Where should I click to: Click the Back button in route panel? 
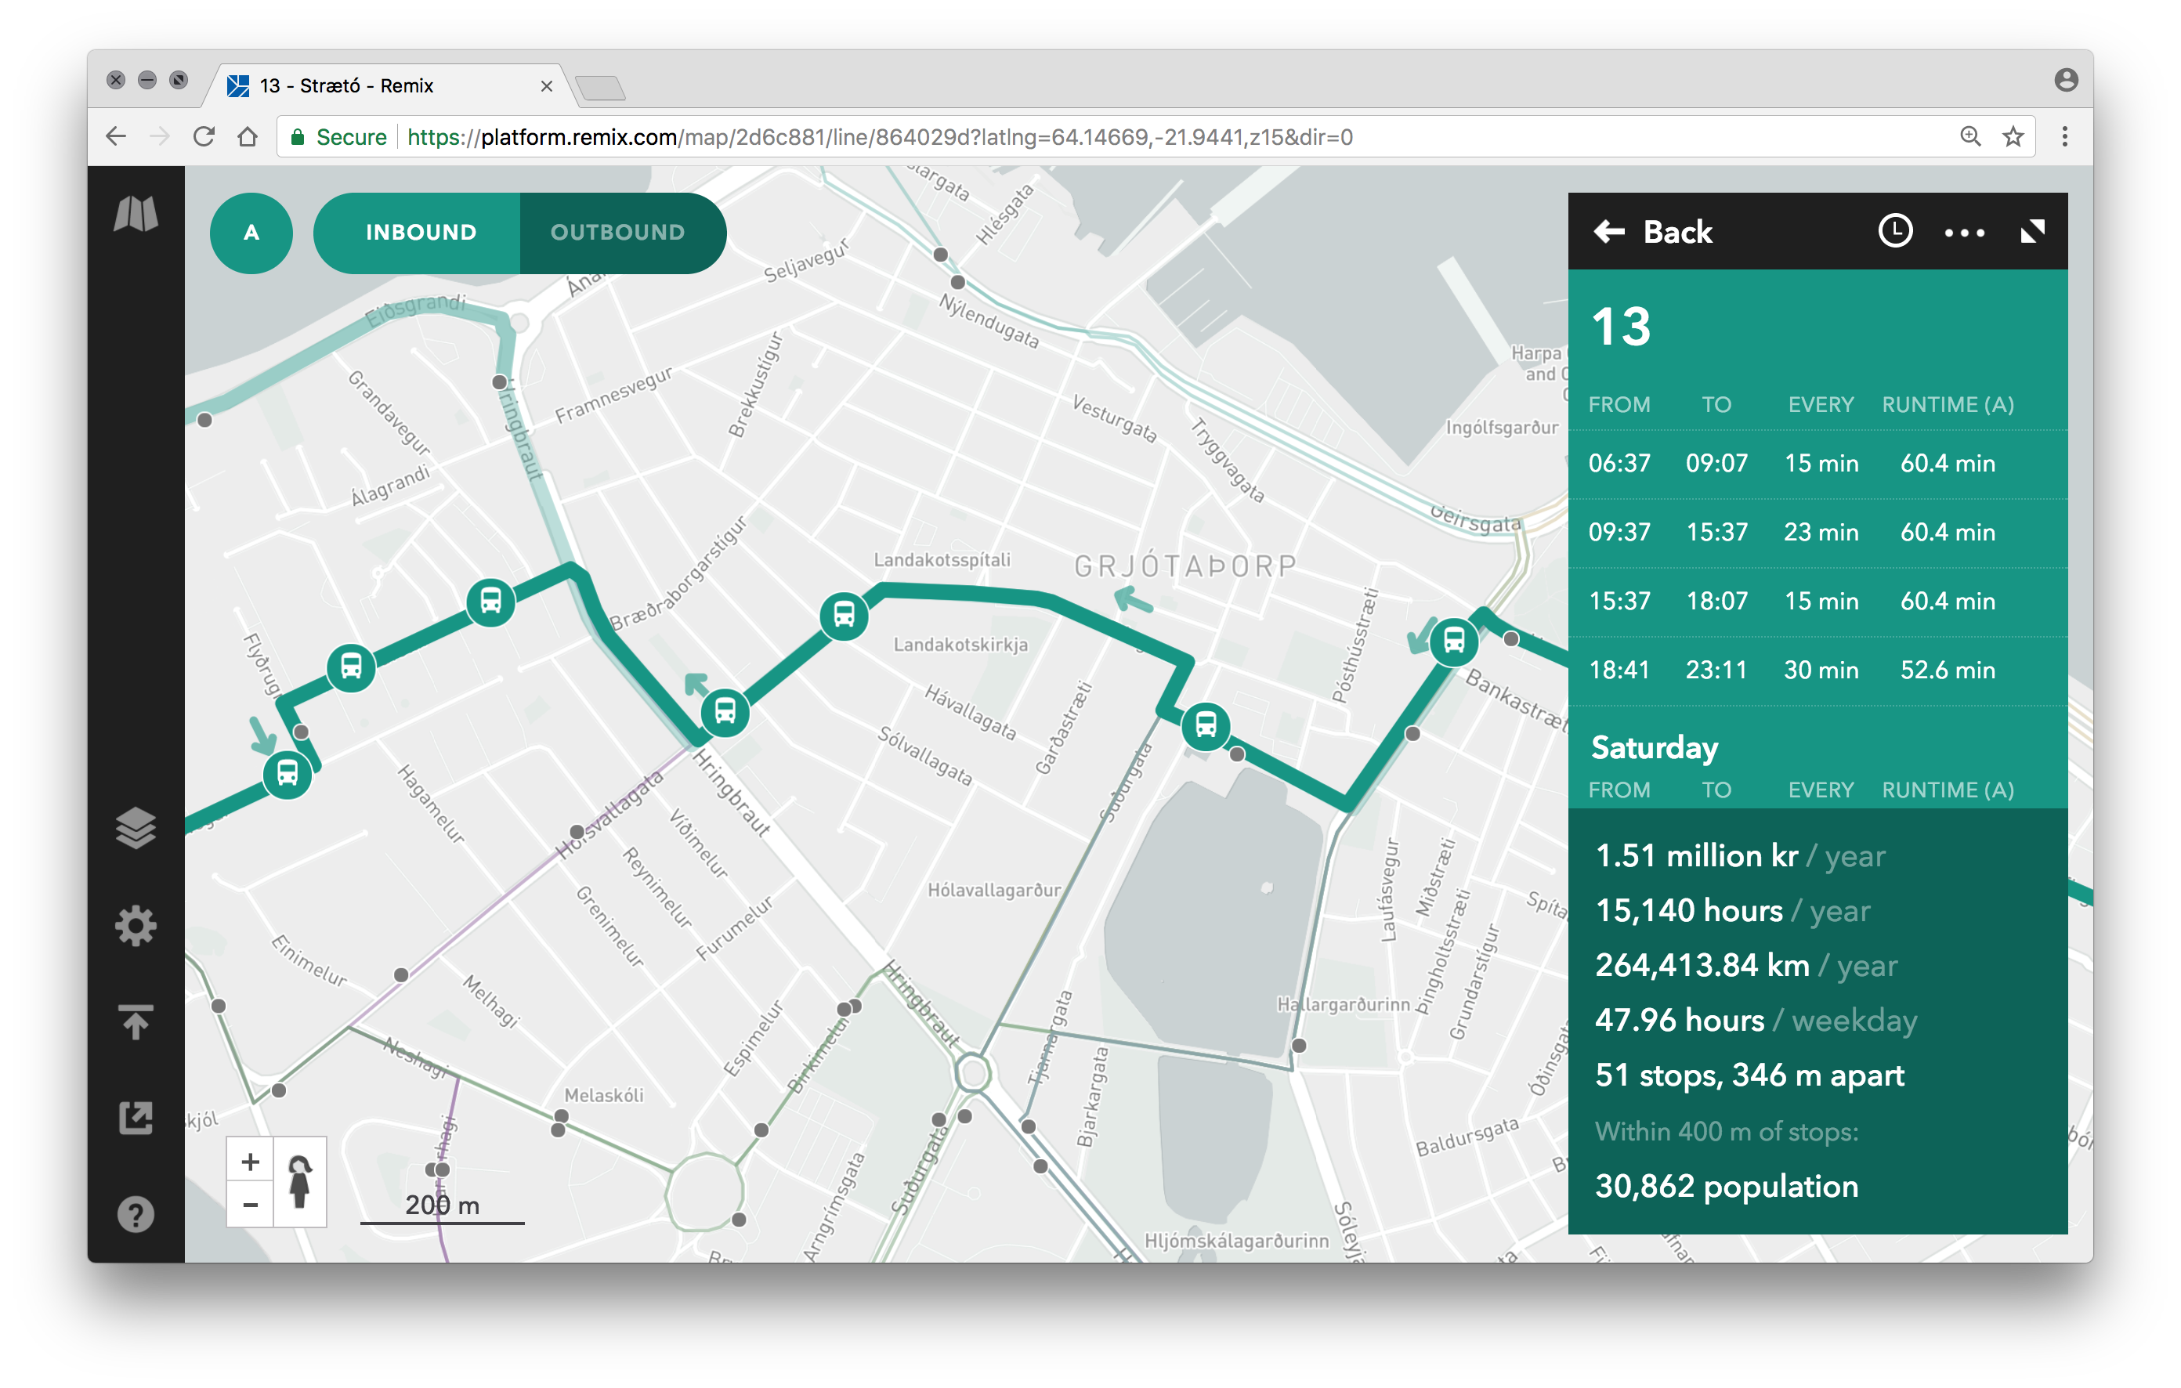1653,232
